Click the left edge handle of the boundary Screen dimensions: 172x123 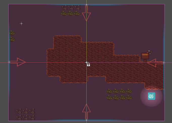pyautogui.click(x=9, y=62)
